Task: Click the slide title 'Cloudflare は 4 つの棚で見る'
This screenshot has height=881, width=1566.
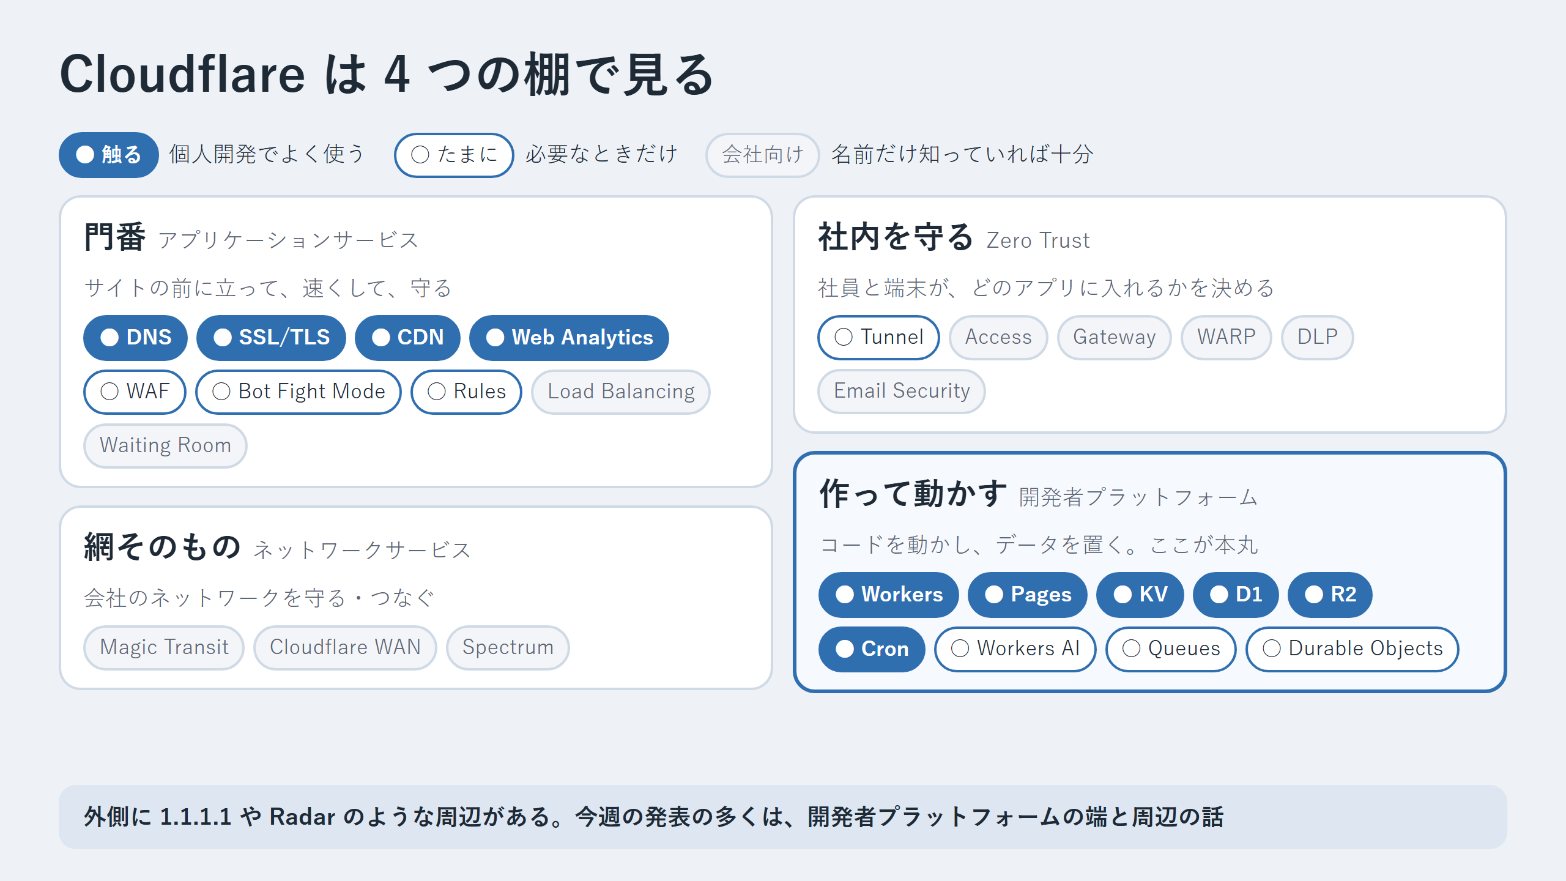Action: click(x=387, y=75)
